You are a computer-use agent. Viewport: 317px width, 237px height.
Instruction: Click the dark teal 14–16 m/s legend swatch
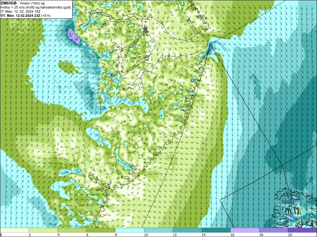point(216,230)
